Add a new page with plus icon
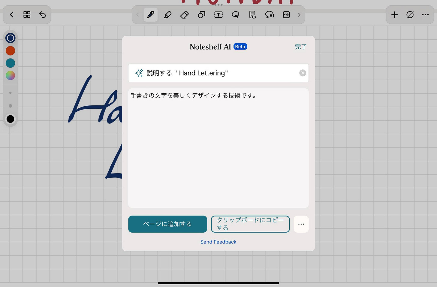437x287 pixels. [394, 15]
